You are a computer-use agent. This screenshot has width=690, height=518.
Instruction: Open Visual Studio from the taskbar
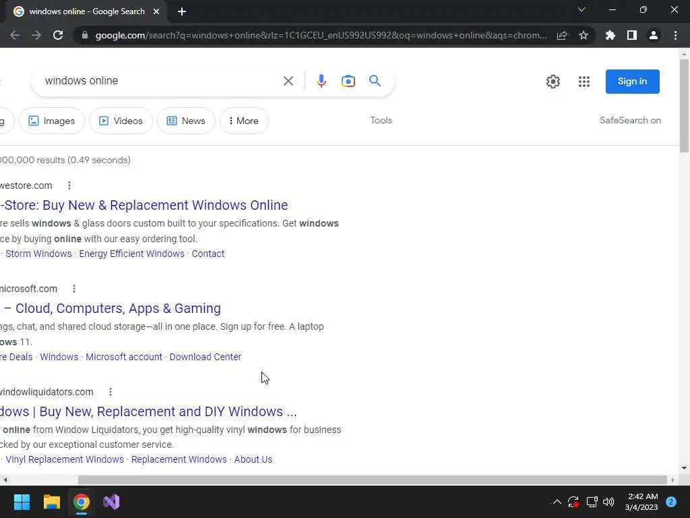(x=111, y=502)
